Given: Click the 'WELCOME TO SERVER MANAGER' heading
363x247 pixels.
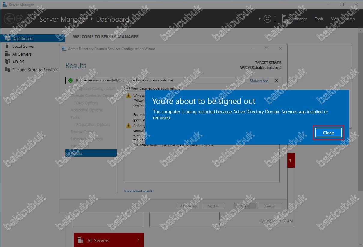Looking at the screenshot, I should coord(106,37).
